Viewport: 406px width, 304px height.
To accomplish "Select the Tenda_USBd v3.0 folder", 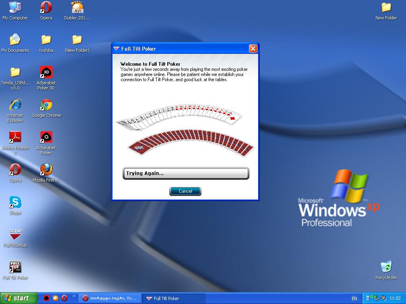I will pos(15,78).
